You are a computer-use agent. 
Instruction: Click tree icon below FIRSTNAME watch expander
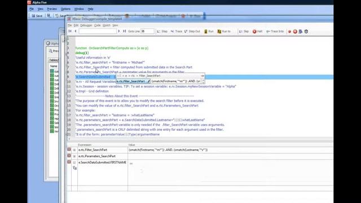(x=74, y=168)
